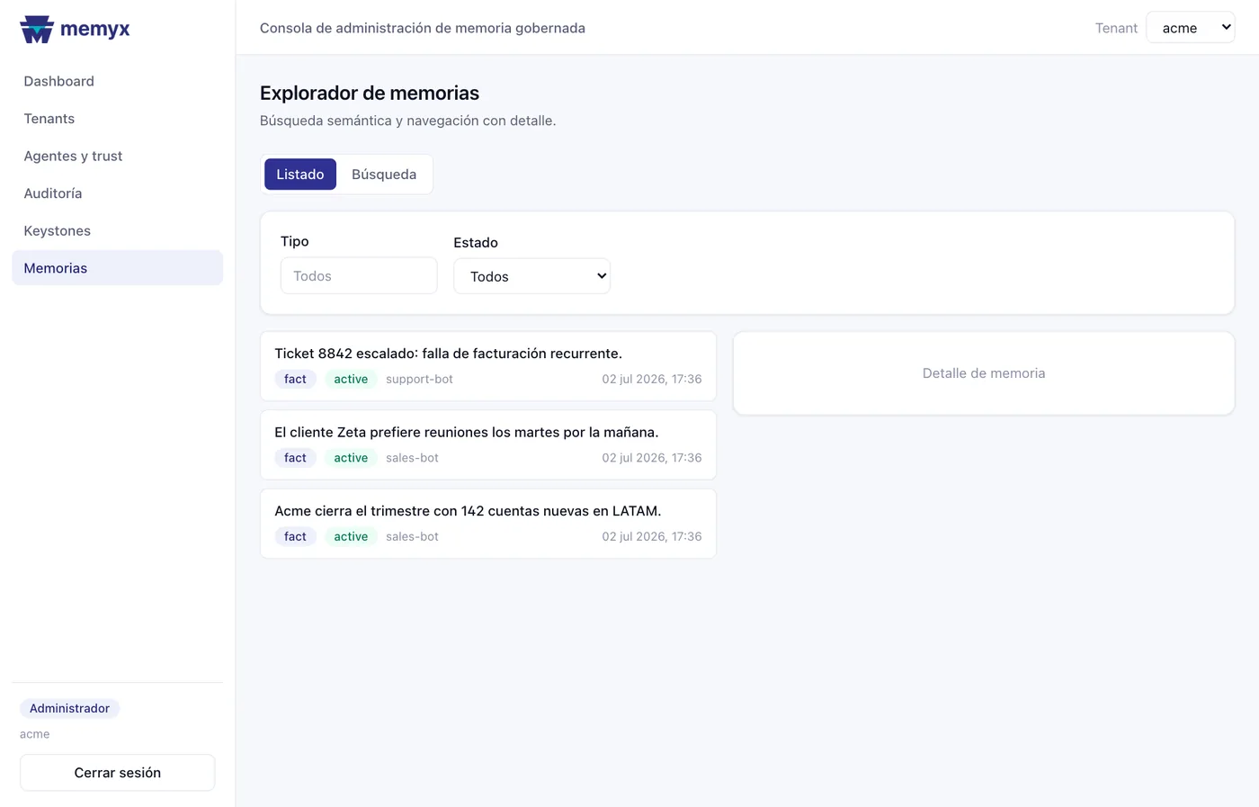Click the Explorador de memorias heading
This screenshot has height=807, width=1259.
coord(370,93)
